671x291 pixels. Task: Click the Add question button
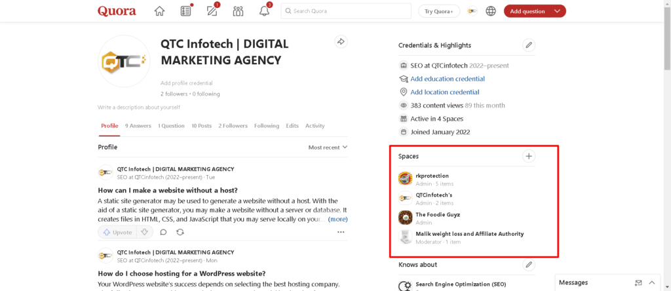point(527,11)
